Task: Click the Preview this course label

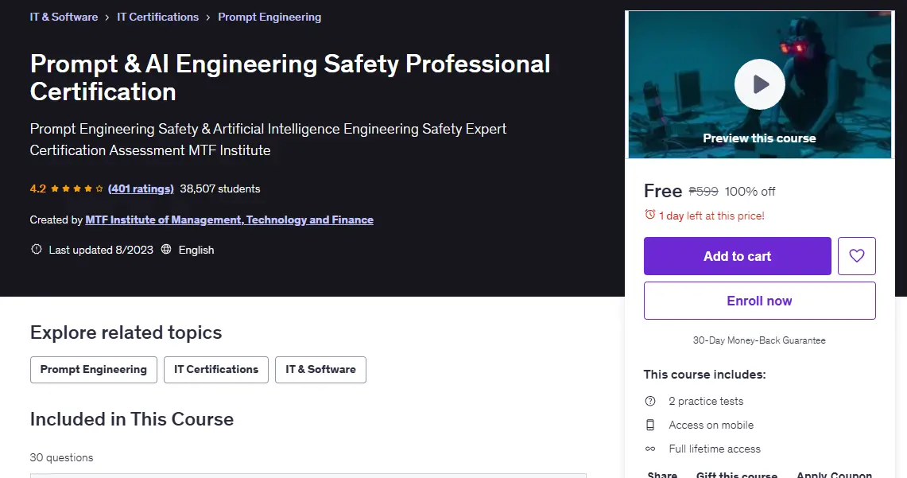Action: (x=759, y=138)
